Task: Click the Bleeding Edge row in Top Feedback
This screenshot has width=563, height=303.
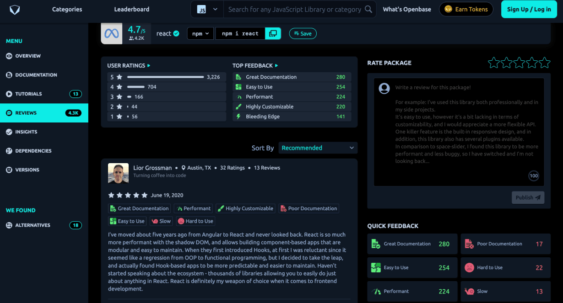Action: (x=292, y=117)
